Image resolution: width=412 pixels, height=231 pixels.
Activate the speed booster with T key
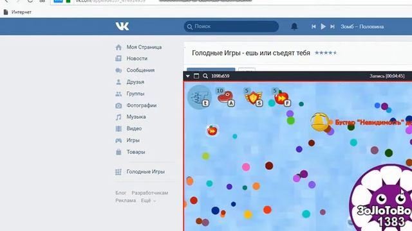click(x=199, y=97)
